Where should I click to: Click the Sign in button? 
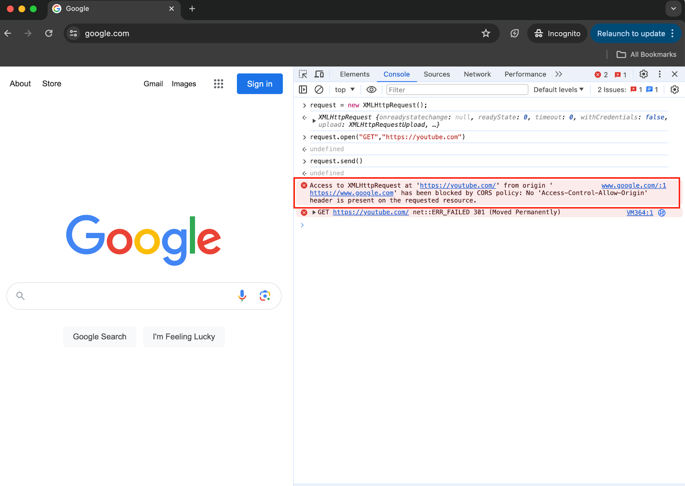tap(259, 83)
